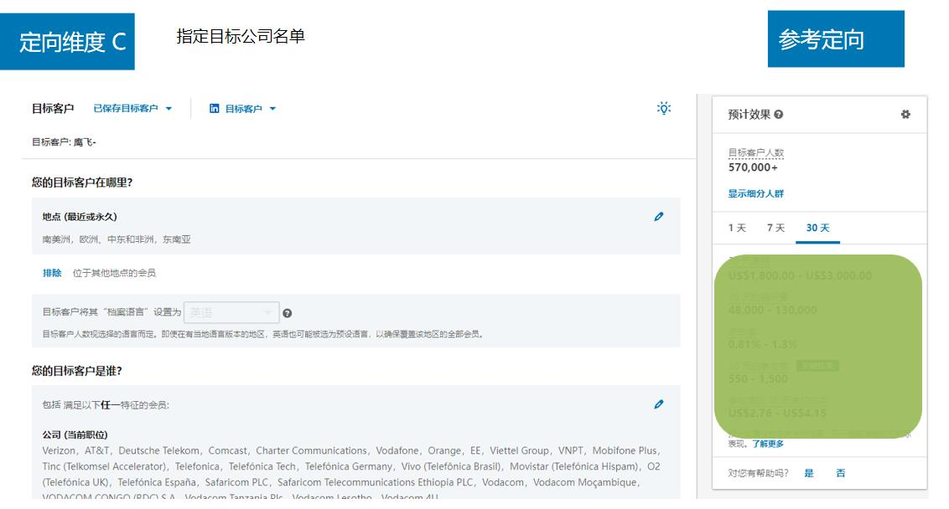Click Telefónica Germany company name
Screen dimensions: 949x509
349,466
